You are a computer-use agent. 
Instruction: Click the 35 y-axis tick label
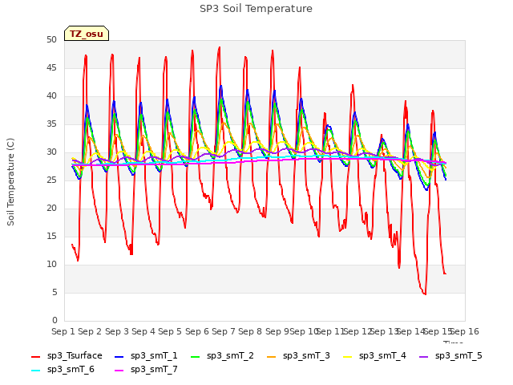pos(51,124)
